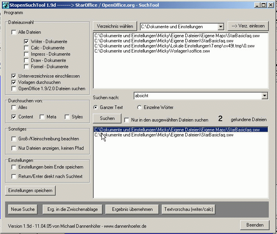Click Textvorschau (writer/calc) button
The image size is (277, 234).
pos(188,209)
